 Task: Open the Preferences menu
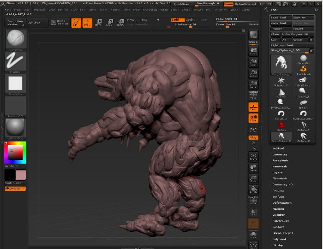[150, 10]
